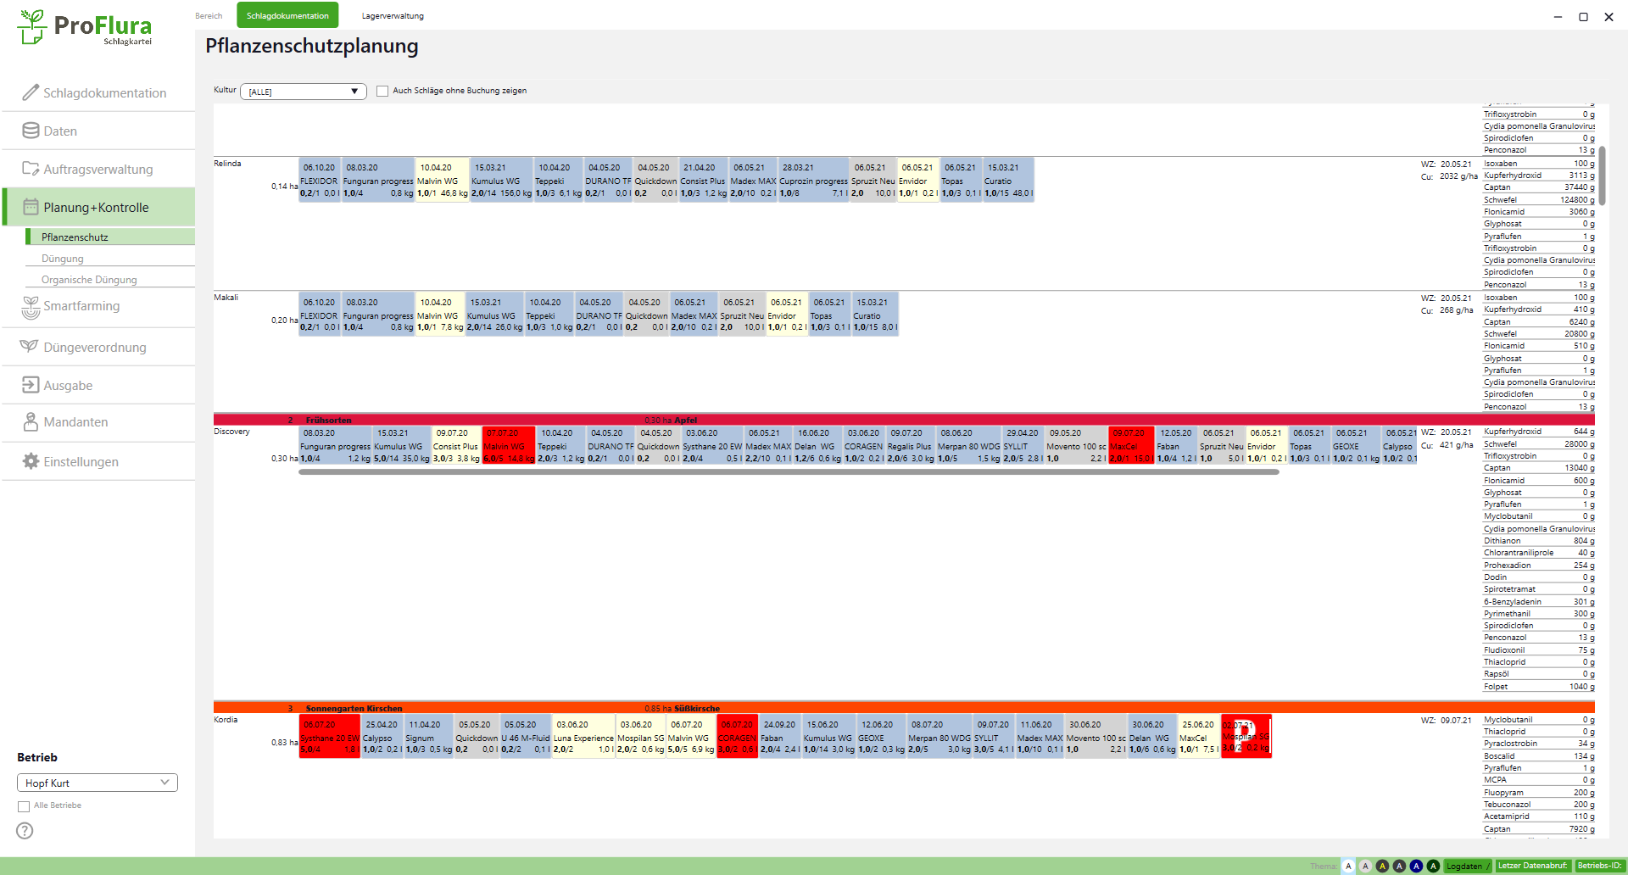This screenshot has height=875, width=1628.
Task: Choose the dark blue theme swatch
Action: coord(1416,866)
